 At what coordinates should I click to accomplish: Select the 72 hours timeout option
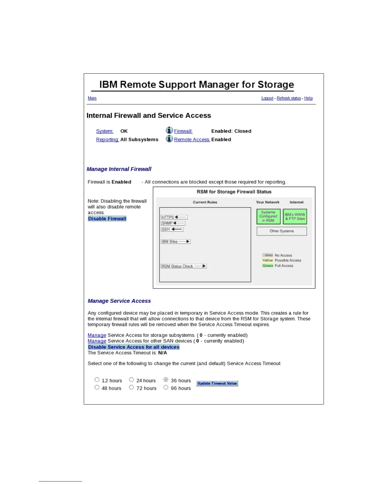[131, 387]
